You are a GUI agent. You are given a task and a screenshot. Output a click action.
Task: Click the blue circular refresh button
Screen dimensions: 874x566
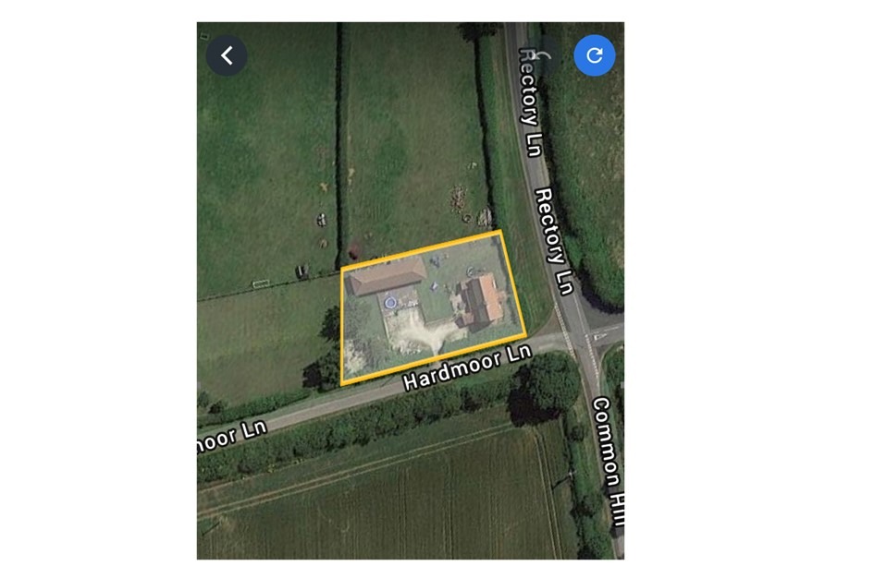(594, 55)
